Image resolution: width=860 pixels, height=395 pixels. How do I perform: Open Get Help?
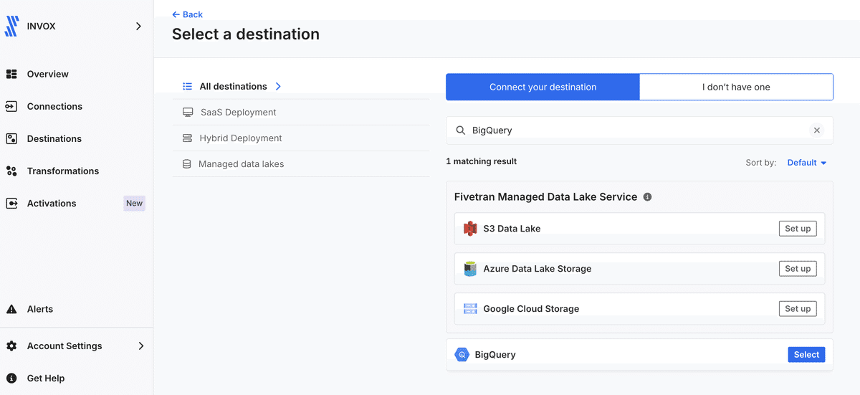click(46, 378)
